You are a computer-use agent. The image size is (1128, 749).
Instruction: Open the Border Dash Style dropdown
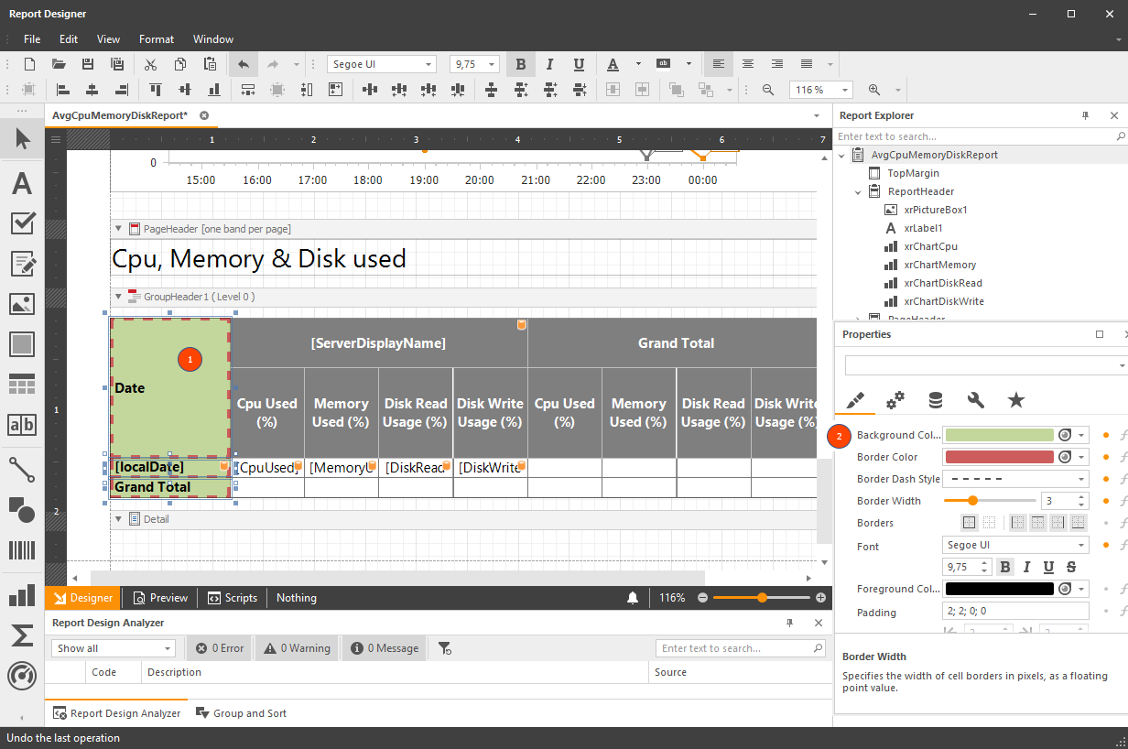(x=1081, y=479)
